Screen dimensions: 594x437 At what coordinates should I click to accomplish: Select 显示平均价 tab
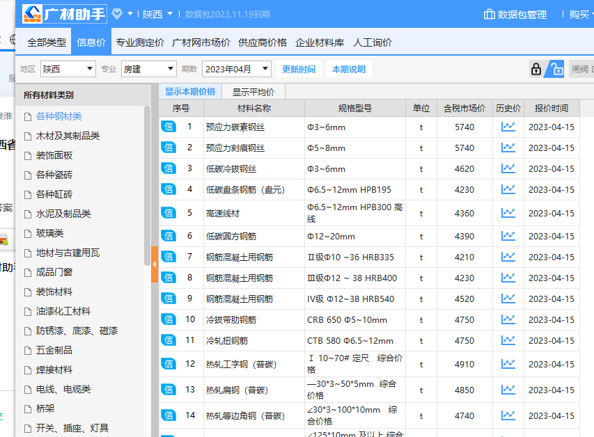click(x=253, y=92)
